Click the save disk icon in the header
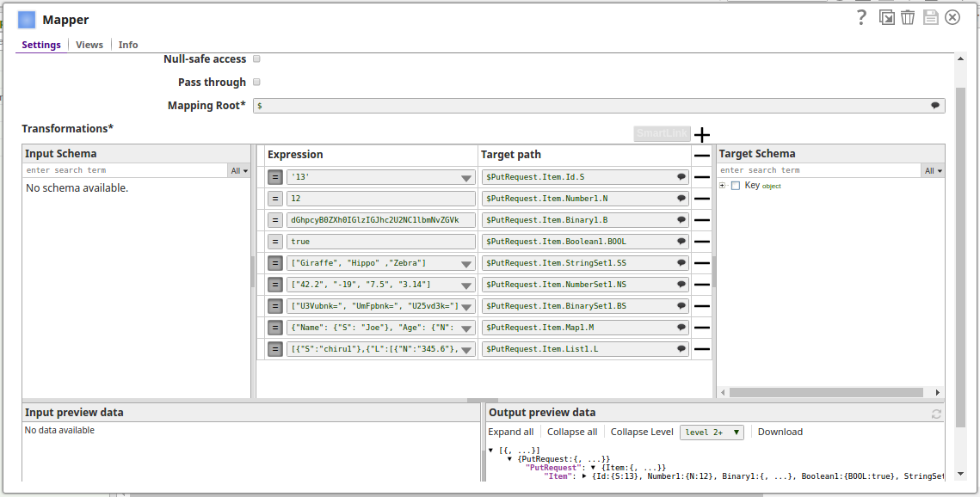The width and height of the screenshot is (980, 497). click(931, 17)
